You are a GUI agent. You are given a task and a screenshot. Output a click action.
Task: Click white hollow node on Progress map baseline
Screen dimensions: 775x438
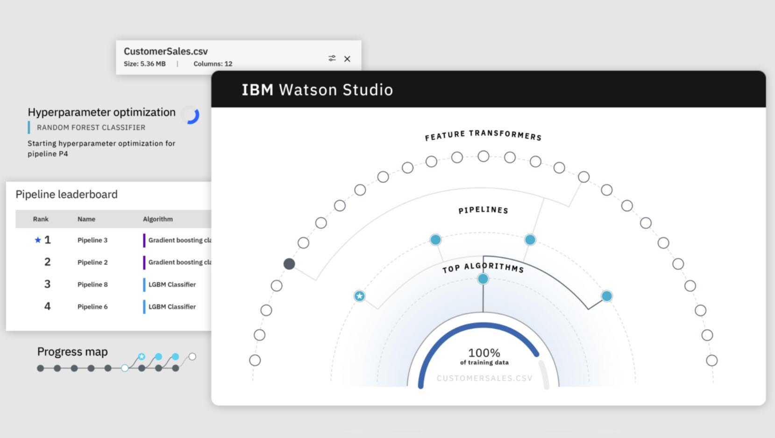coord(125,368)
